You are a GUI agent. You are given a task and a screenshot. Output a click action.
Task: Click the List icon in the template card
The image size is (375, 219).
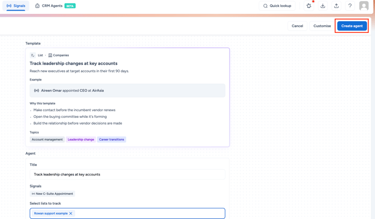click(33, 55)
